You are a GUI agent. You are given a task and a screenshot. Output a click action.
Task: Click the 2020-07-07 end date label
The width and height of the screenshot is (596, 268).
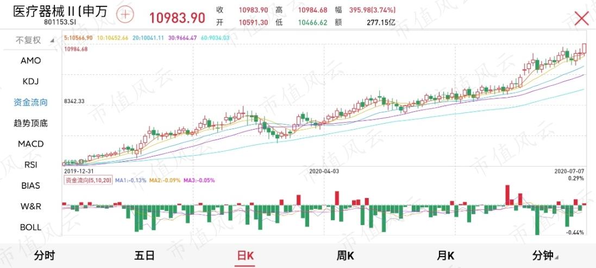[x=569, y=171]
